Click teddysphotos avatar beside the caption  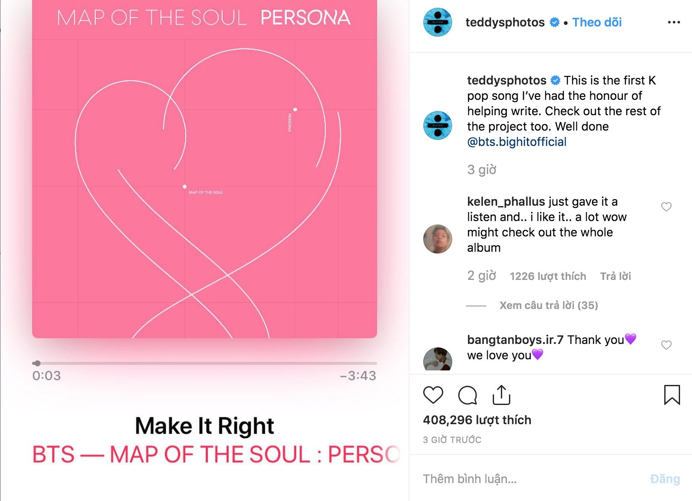pyautogui.click(x=437, y=125)
